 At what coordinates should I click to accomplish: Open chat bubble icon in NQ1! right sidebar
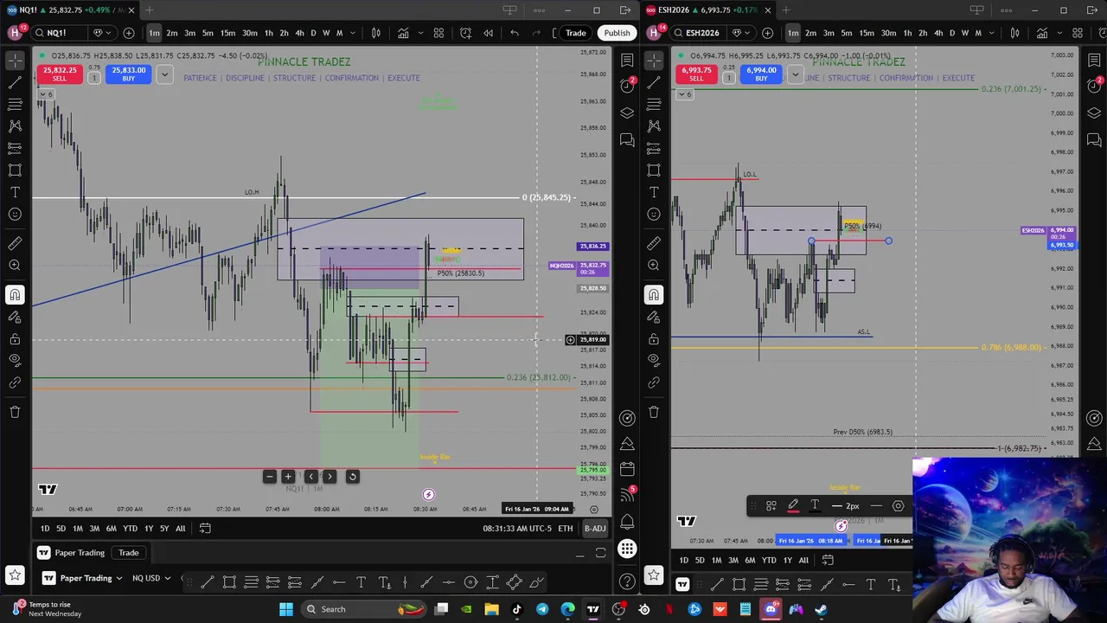627,140
